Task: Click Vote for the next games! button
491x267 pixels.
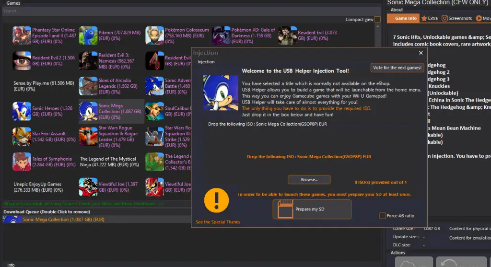Action: (397, 68)
